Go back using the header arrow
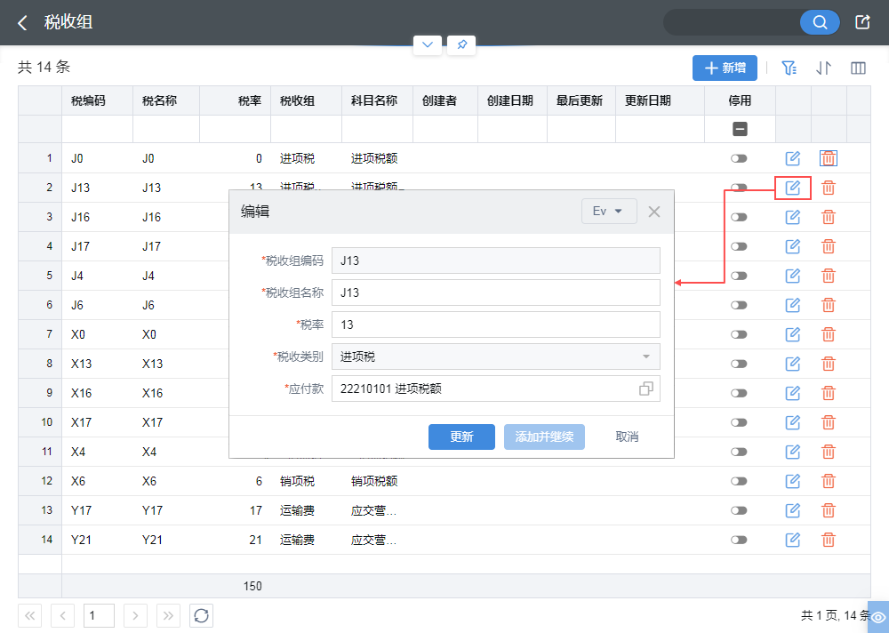 click(x=23, y=23)
